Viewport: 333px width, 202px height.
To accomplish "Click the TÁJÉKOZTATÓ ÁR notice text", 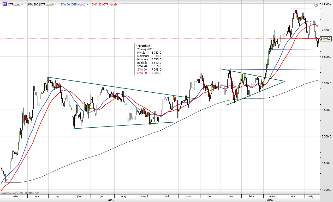I will point(12,193).
